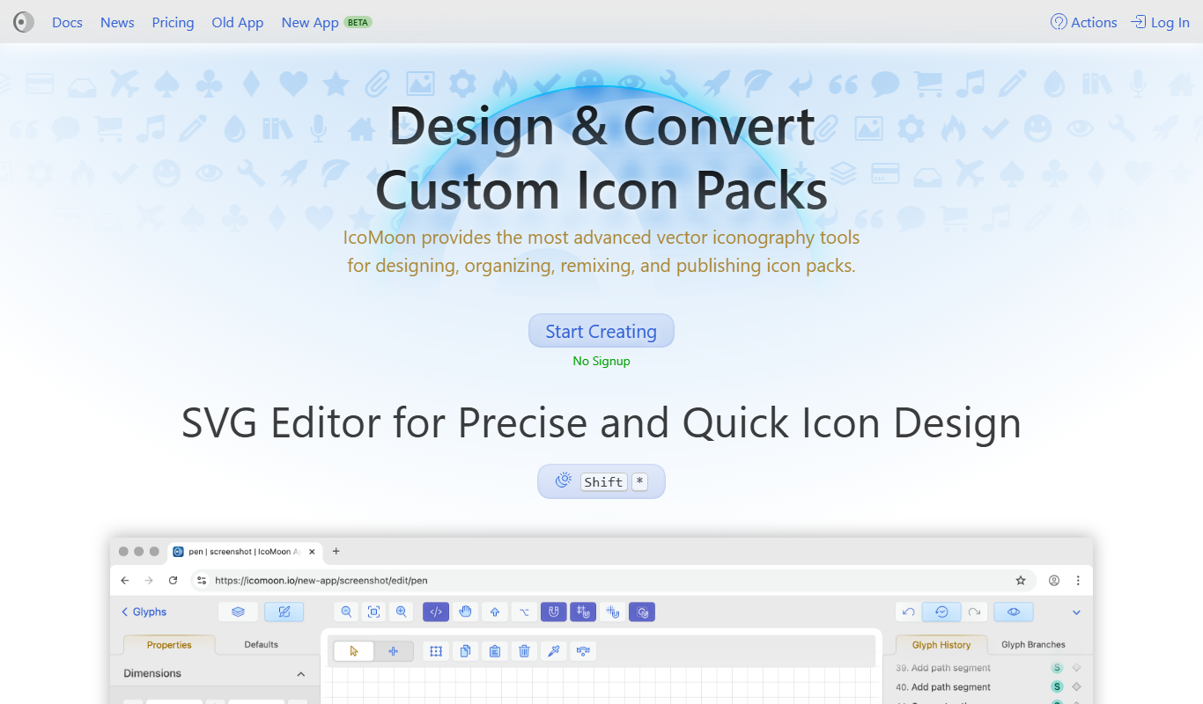The image size is (1203, 704).
Task: Click the browser reload icon in preview
Action: click(173, 581)
